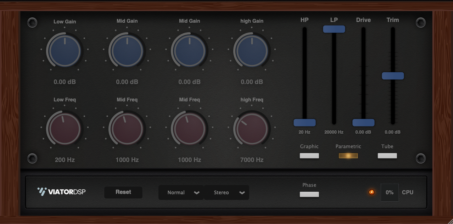Screen dimensions: 453x224
Task: Click the 0% CPU usage readout box
Action: tap(390, 192)
